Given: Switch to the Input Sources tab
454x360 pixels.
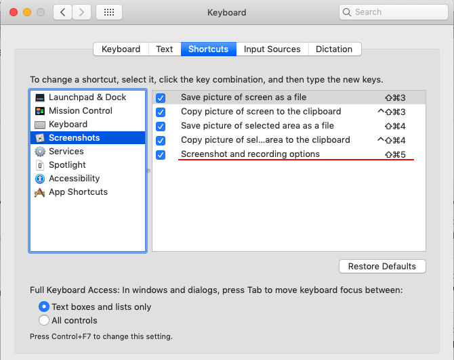Looking at the screenshot, I should click(272, 49).
